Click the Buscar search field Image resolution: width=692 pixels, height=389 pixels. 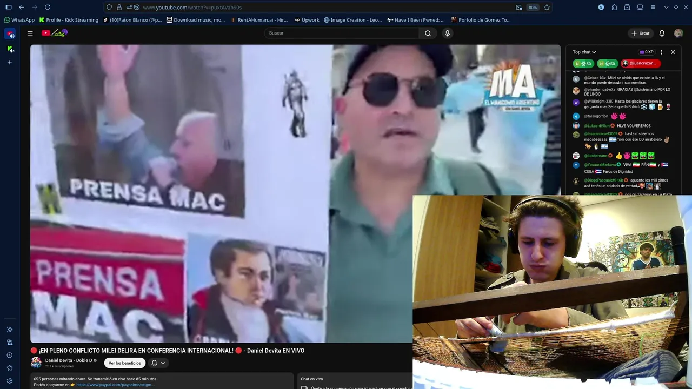pos(342,33)
